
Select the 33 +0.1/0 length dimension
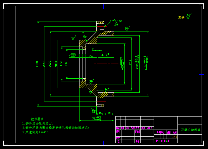point(105,55)
